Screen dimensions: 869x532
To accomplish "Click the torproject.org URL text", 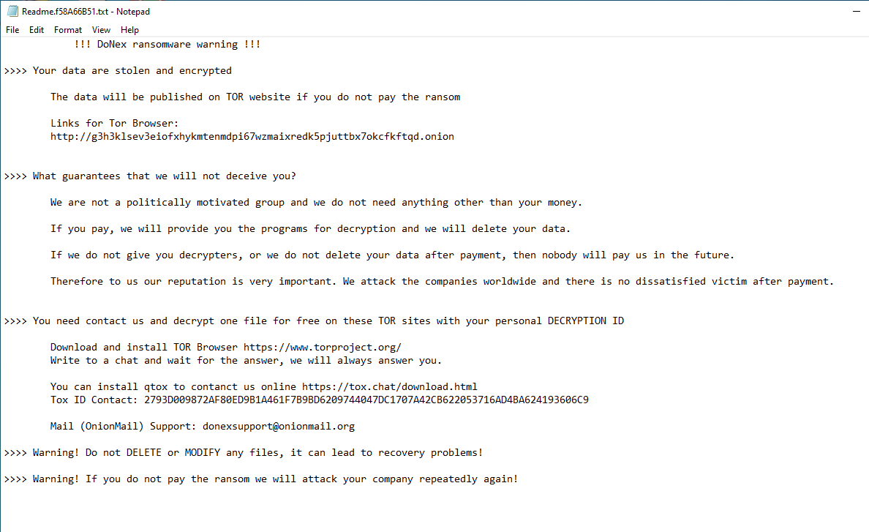I will coord(323,348).
